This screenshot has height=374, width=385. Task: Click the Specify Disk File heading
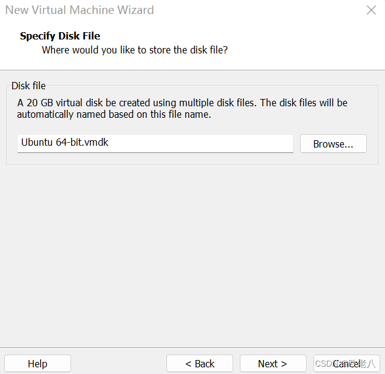point(60,36)
